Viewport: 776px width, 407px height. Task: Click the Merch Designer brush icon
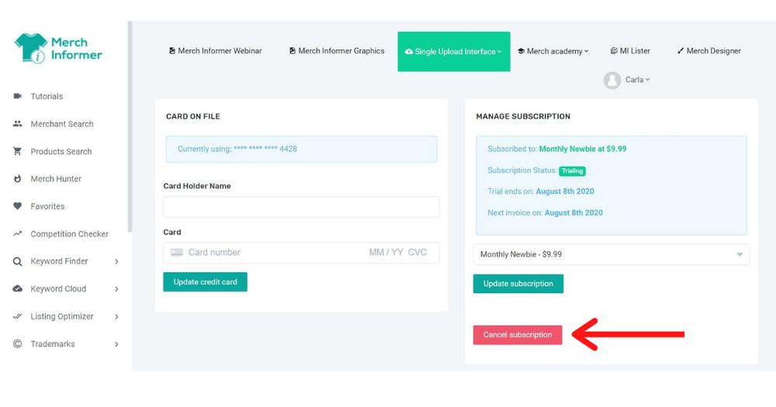(x=681, y=50)
